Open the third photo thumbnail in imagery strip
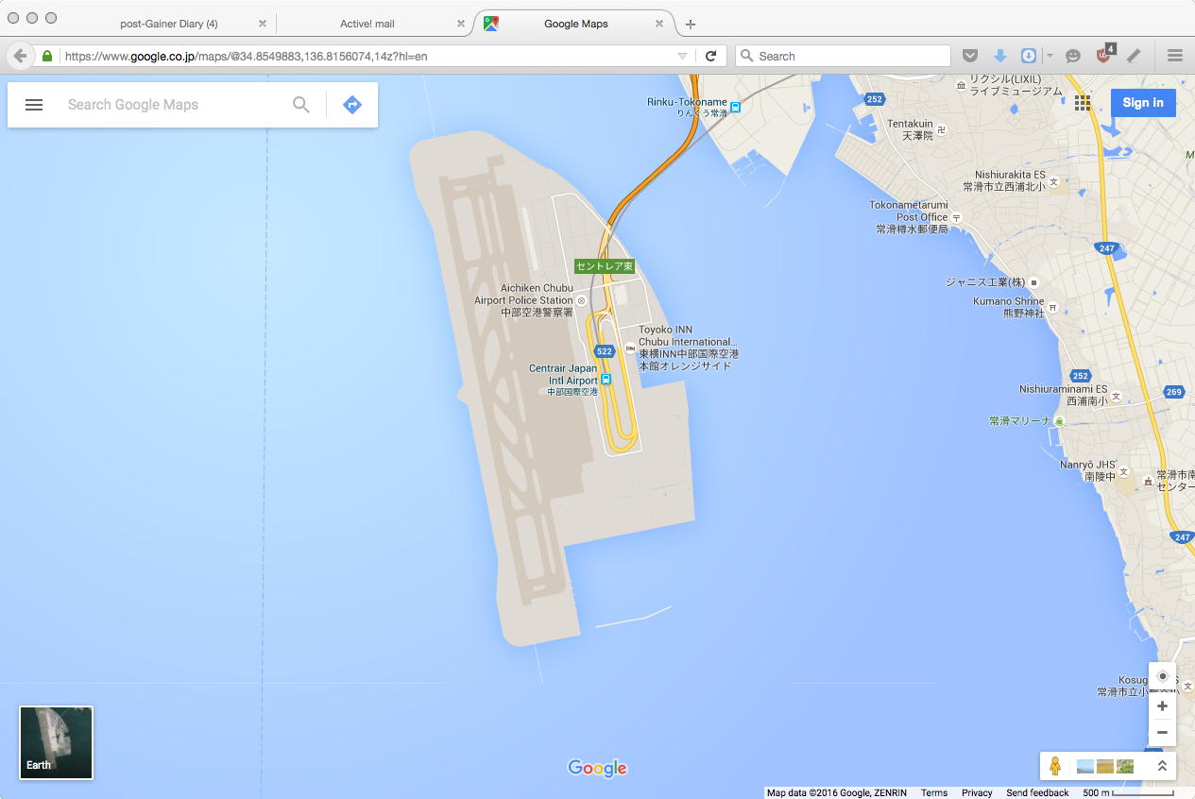This screenshot has width=1195, height=799. tap(1124, 766)
